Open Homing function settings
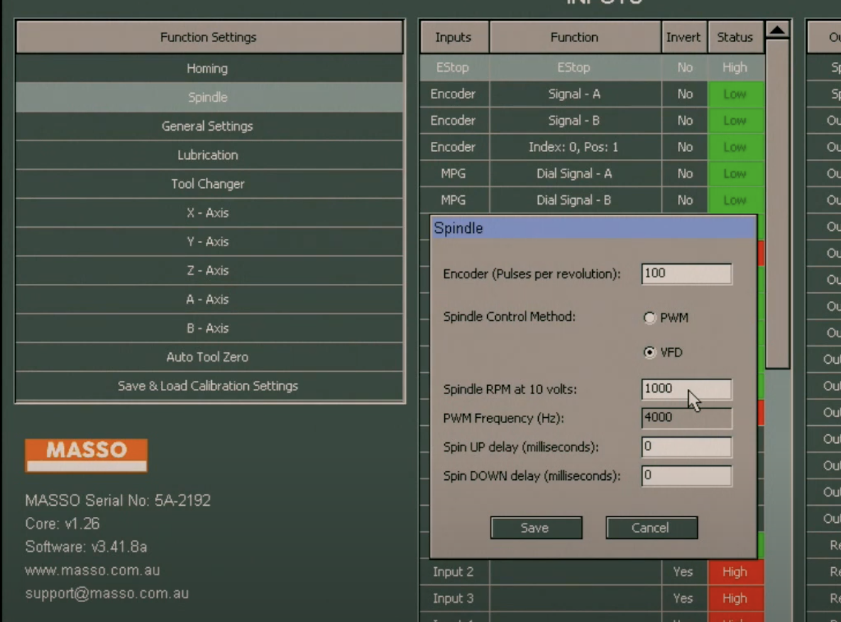Screen dimensions: 841x622 (x=207, y=68)
